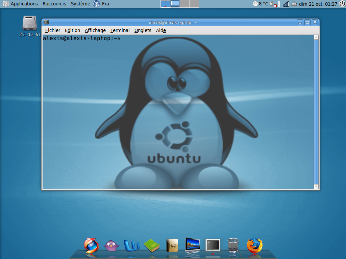
Task: Click the terminal prompt alexis@alexis-laptop:~$
Action: tap(82, 38)
